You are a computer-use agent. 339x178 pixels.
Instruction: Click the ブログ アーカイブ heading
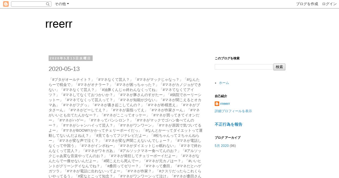228,138
